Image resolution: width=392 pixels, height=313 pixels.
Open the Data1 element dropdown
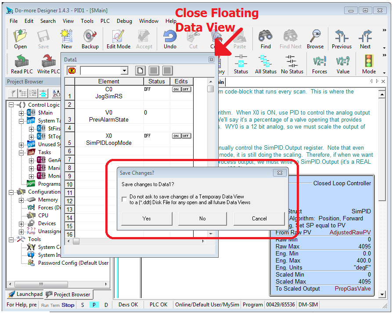124,71
